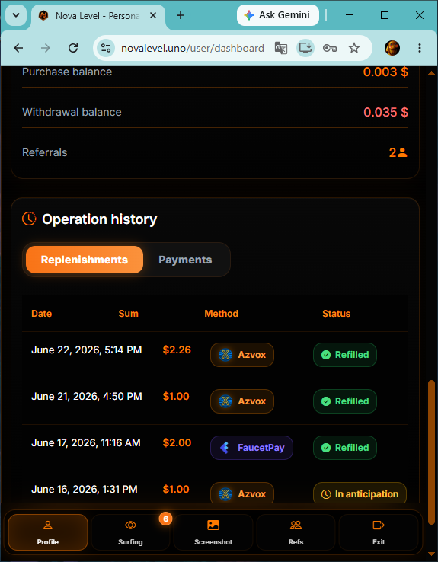Click the $2.26 sum amount
The height and width of the screenshot is (562, 438).
tap(177, 350)
